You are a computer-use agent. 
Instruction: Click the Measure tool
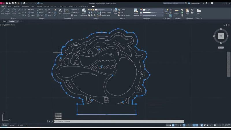click(x=176, y=12)
